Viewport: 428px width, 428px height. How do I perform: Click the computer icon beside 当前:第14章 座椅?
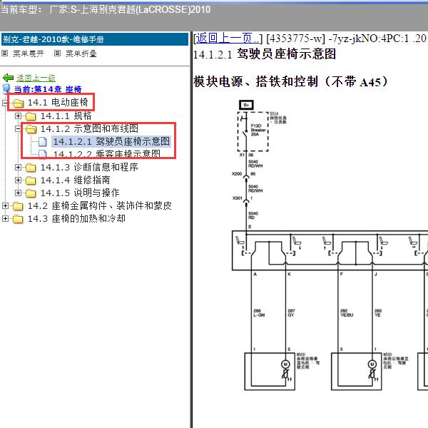click(x=6, y=88)
